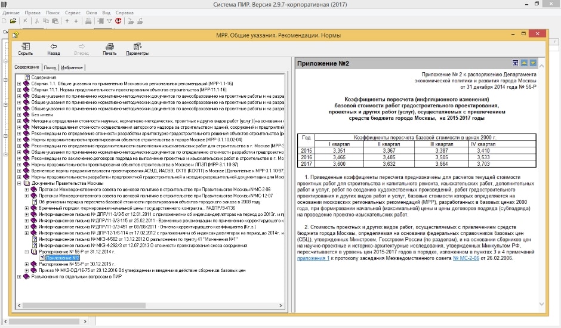561x328 pixels.
Task: Click the filter funnel icon
Action: click(109, 21)
